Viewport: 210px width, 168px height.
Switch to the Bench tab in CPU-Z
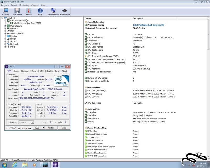coord(57,71)
